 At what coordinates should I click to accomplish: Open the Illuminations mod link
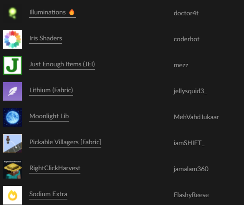47,12
